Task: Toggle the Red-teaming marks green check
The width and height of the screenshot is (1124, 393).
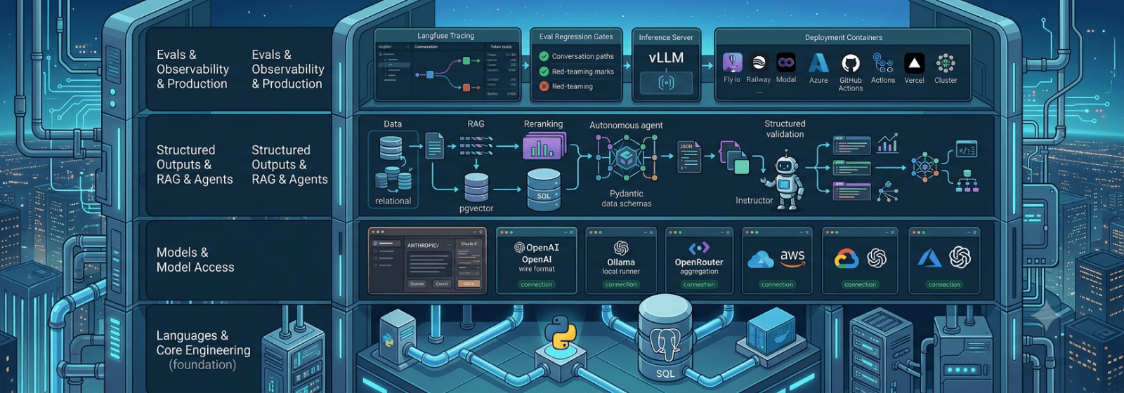Action: pos(544,72)
